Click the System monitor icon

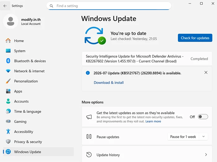click(8, 51)
